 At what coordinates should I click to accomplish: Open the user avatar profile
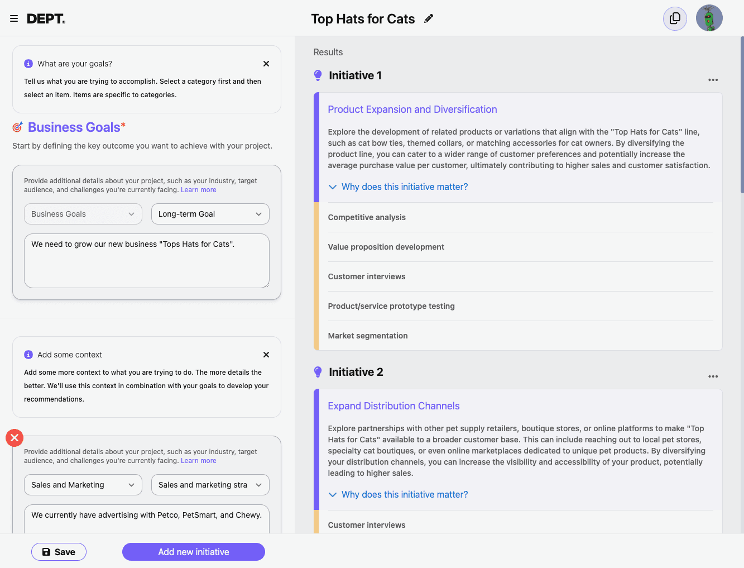pos(709,18)
